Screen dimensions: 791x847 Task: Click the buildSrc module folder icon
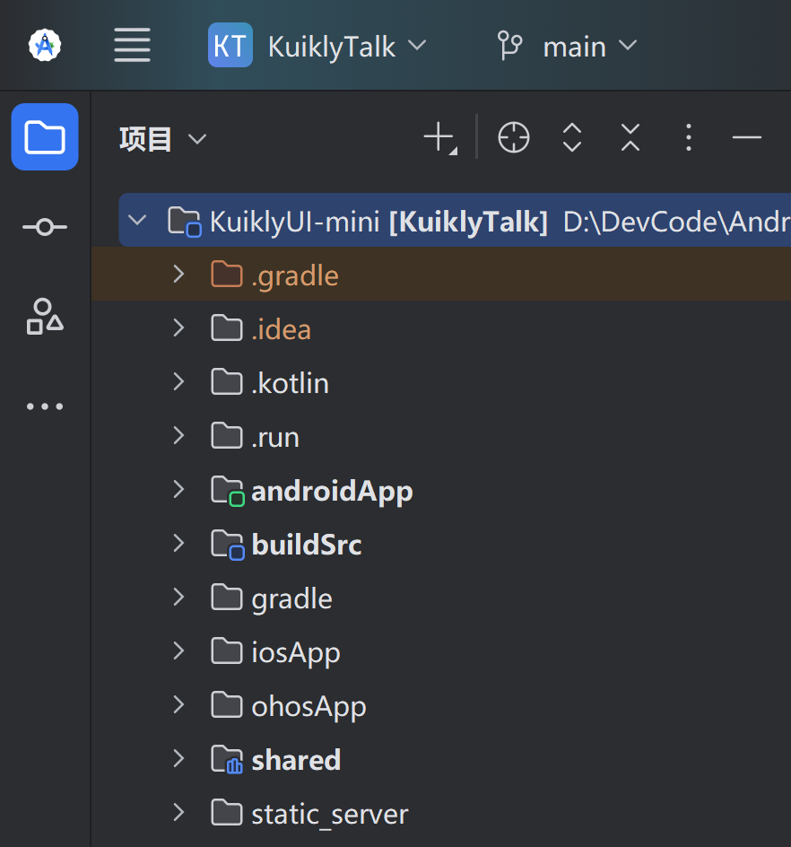click(x=227, y=545)
